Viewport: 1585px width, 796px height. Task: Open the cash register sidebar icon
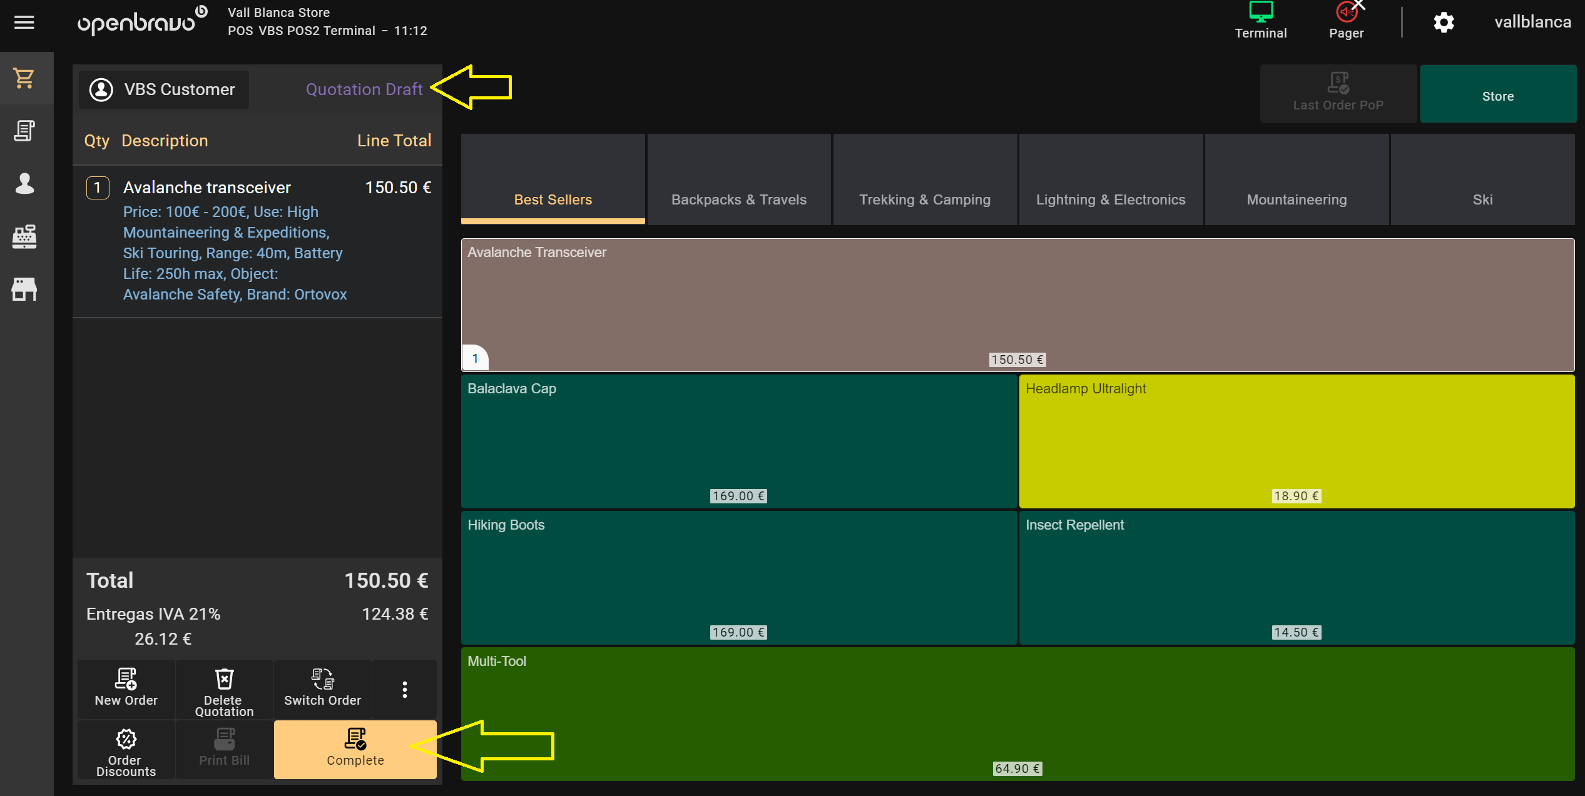click(24, 236)
